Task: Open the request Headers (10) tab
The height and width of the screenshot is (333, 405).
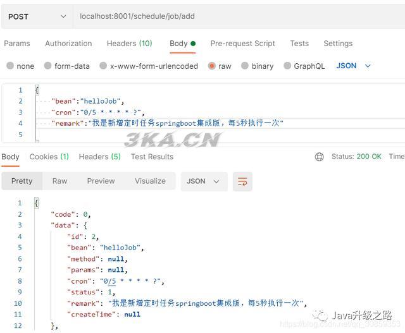Action: point(129,44)
